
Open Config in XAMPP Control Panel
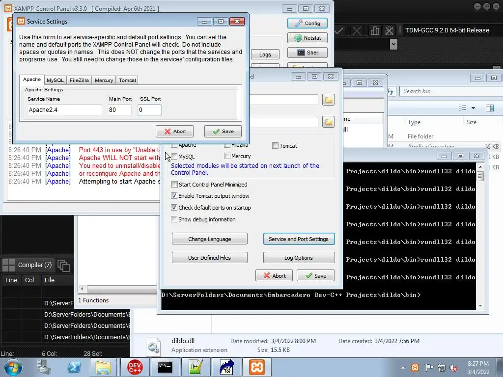coord(307,23)
